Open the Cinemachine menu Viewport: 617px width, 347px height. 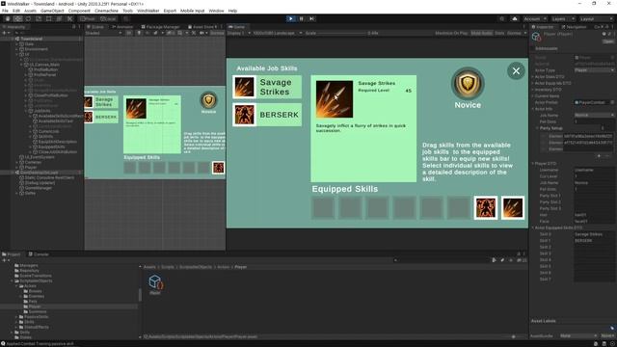(106, 11)
